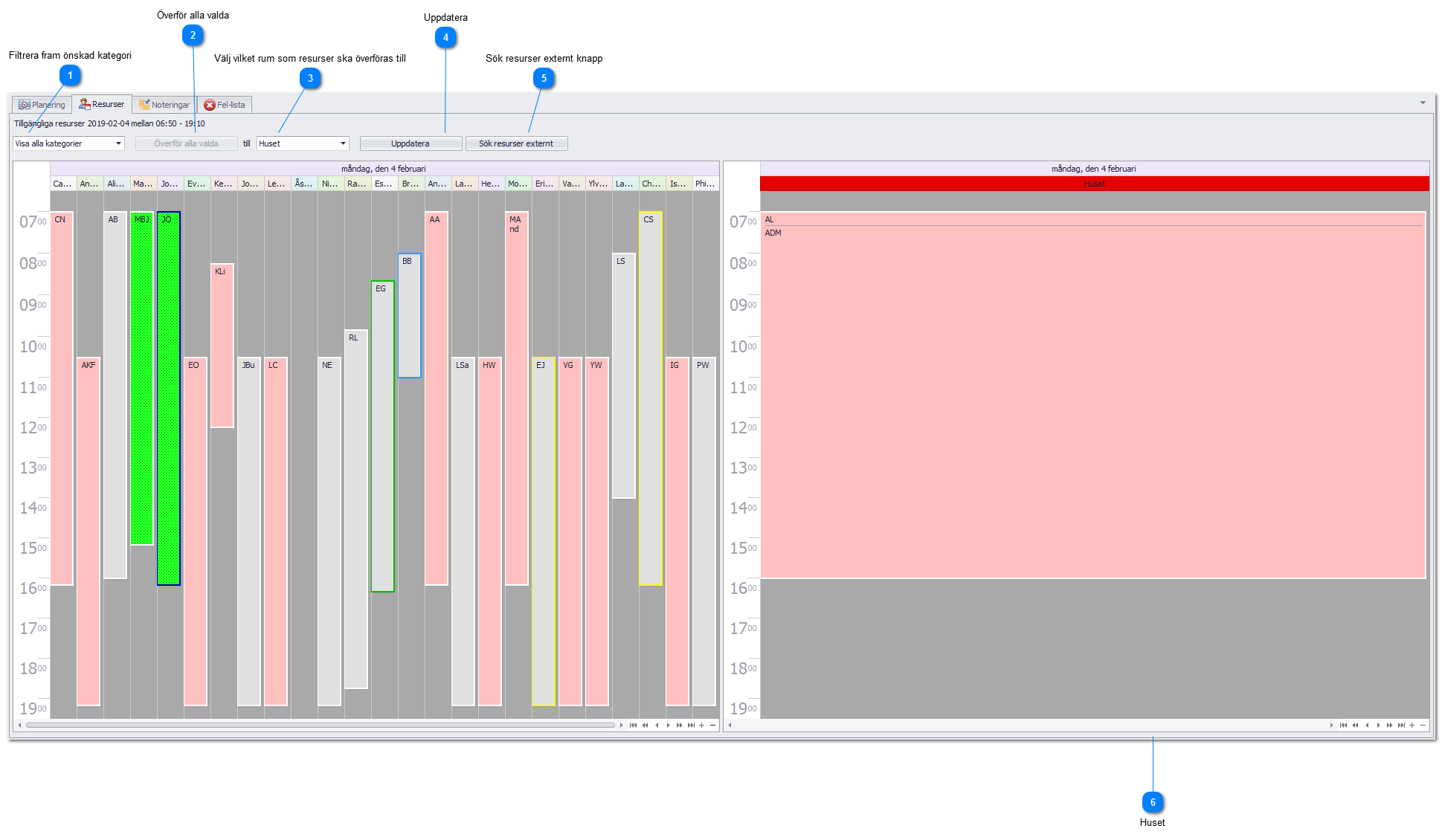Open the 'Visa alla kategorier' dropdown
This screenshot has height=840, width=1442.
pos(118,143)
